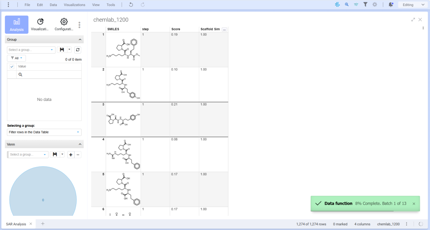Click the blue dotted data-flow icon

(337, 5)
